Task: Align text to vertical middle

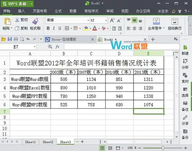Action: point(134,20)
